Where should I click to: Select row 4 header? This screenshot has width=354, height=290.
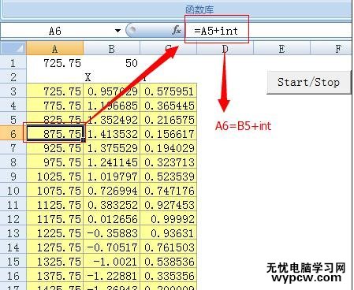[13, 106]
